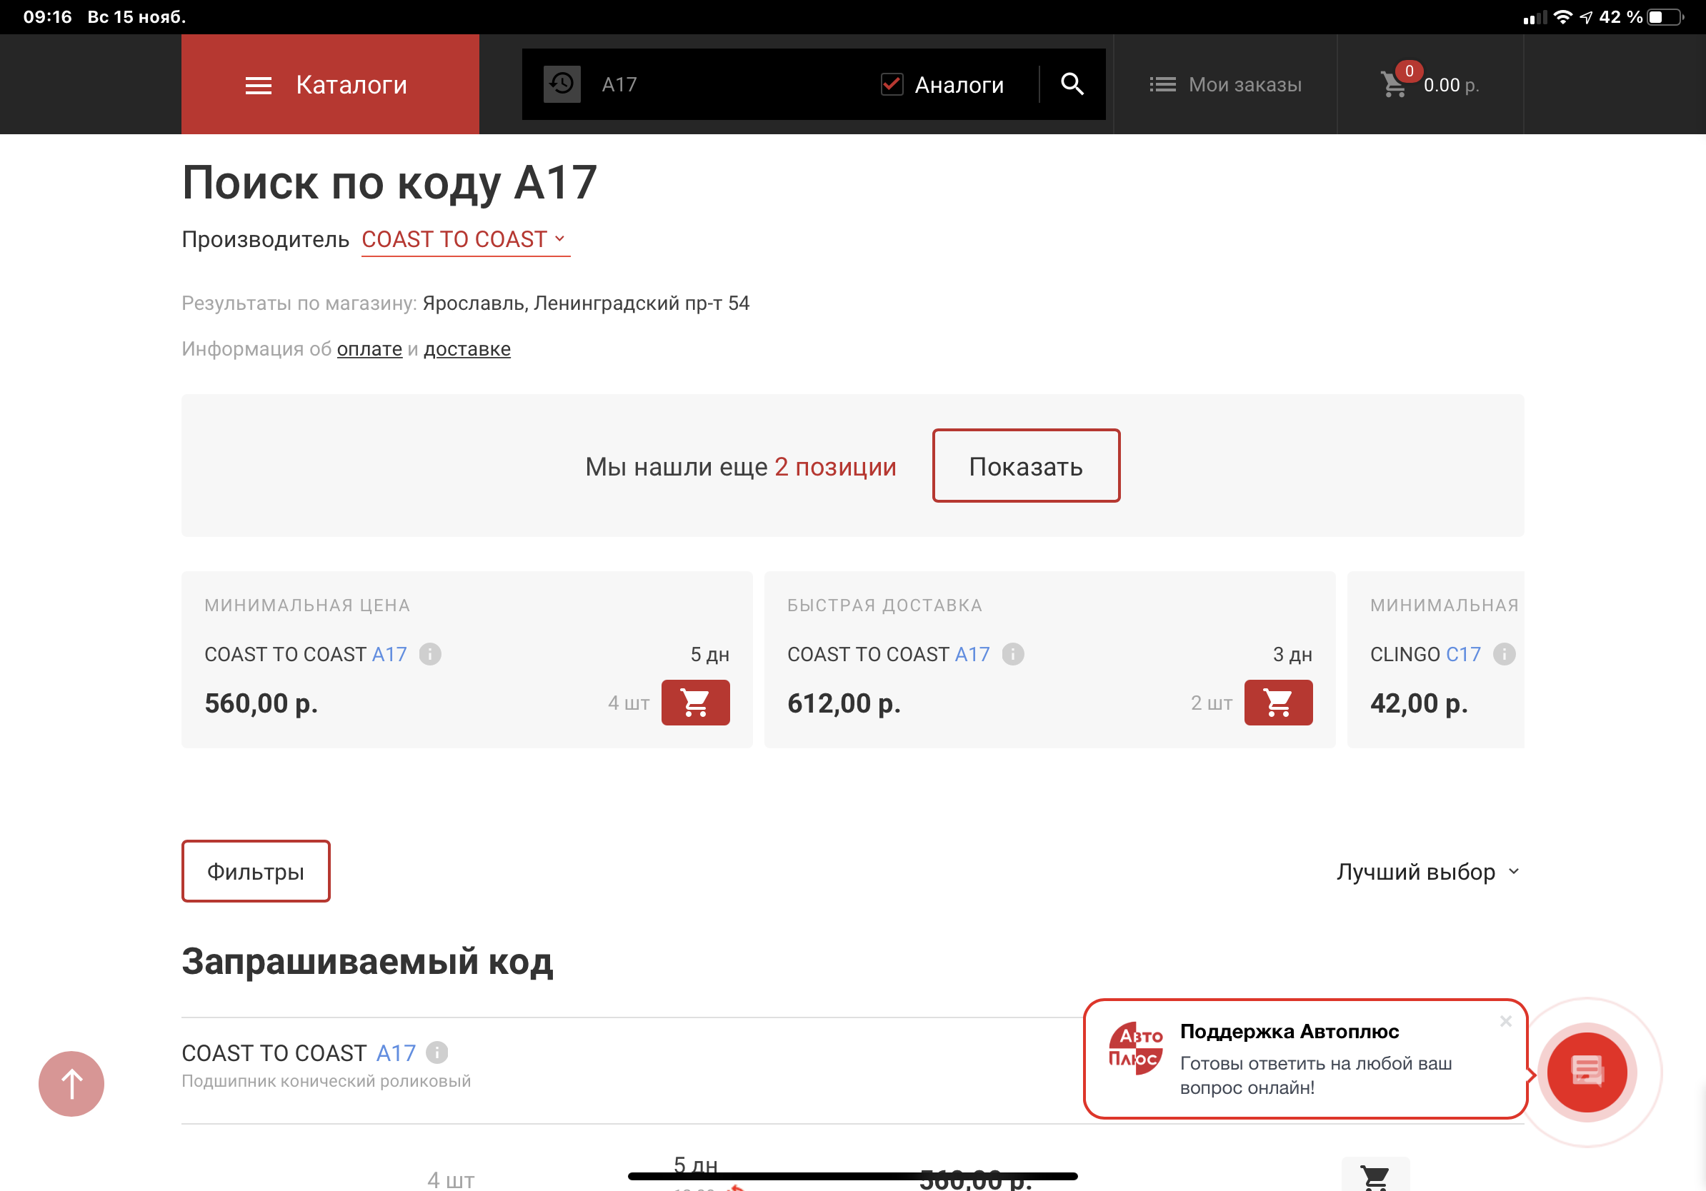Click the Подшипник конический роликовый description
Viewport: 1706px width, 1191px height.
pos(326,1081)
